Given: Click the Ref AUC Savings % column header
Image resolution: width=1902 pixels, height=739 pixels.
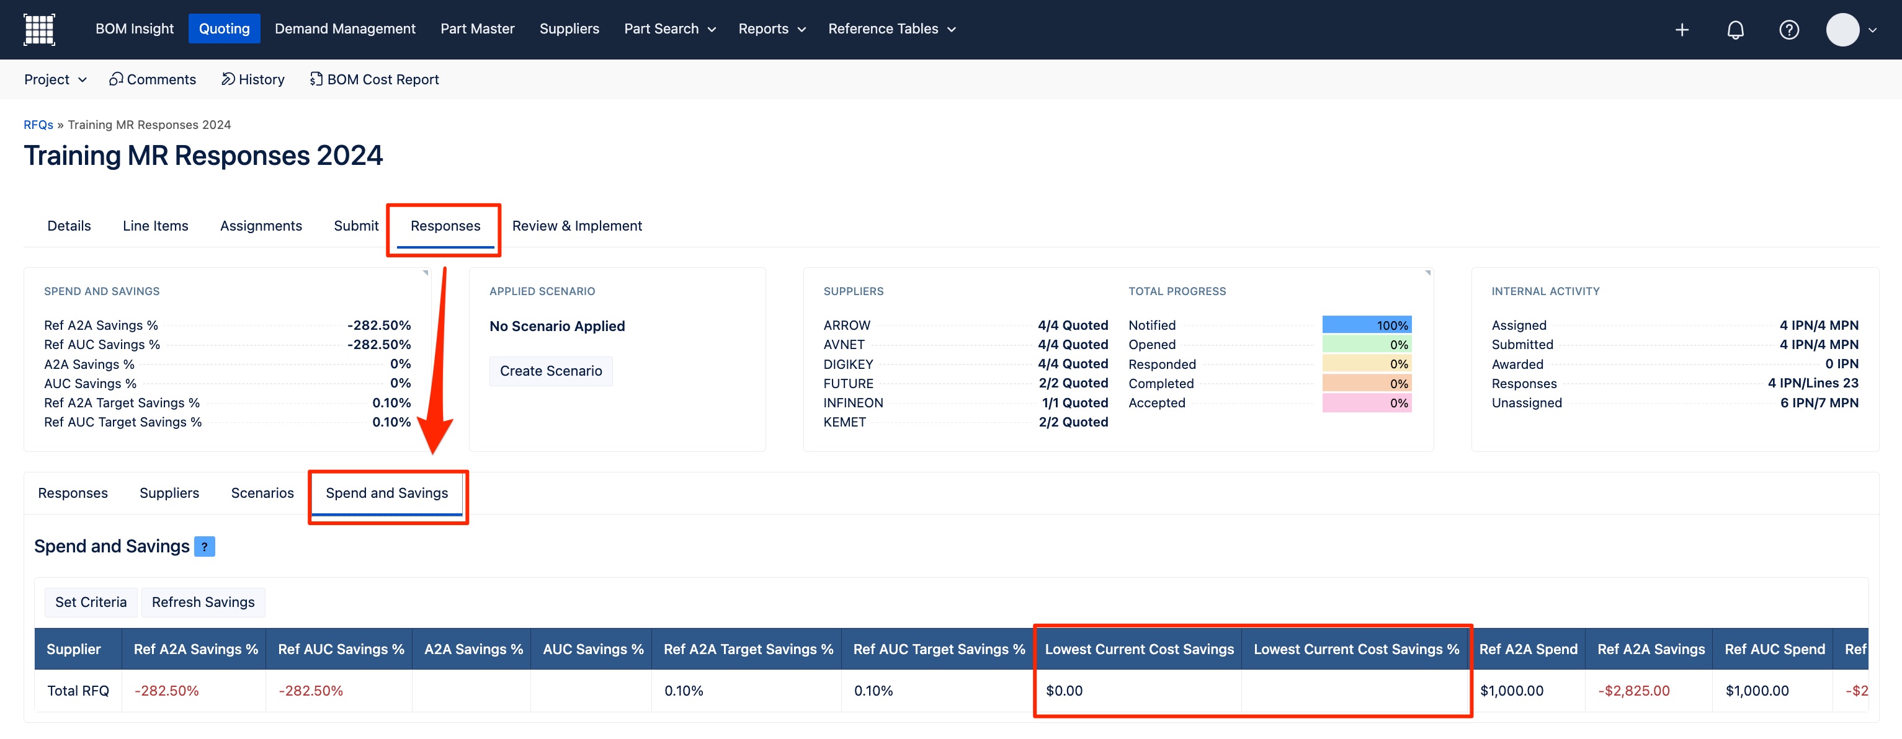Looking at the screenshot, I should coord(340,650).
